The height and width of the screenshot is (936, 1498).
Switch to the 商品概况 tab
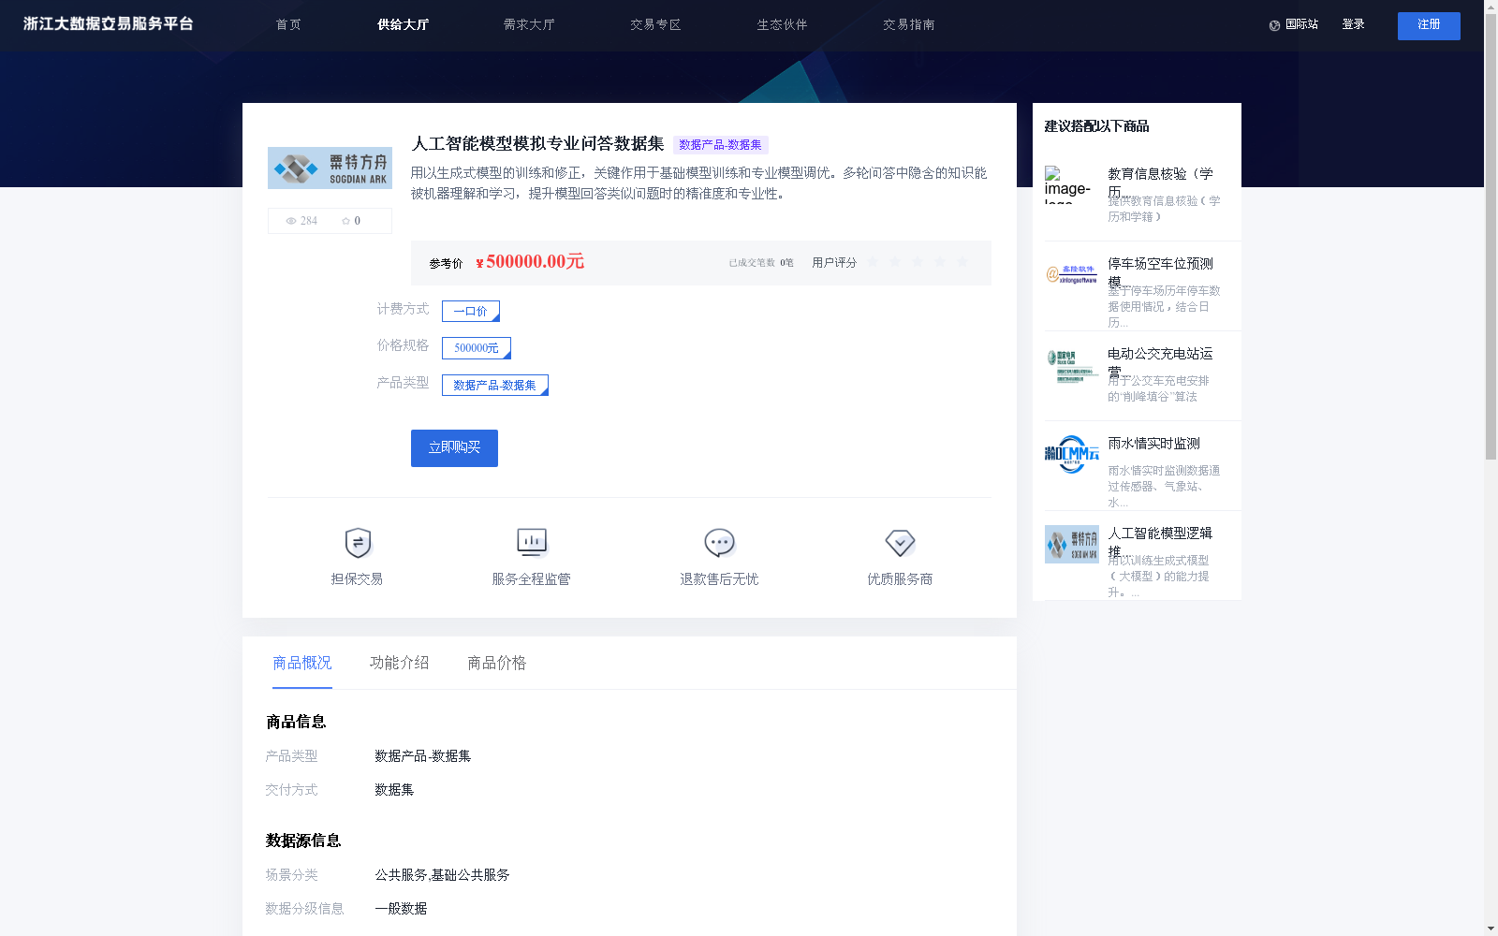(x=302, y=663)
